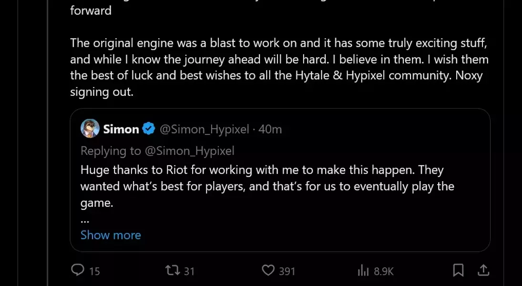
Task: Open view analytics bar chart icon
Action: click(x=363, y=271)
